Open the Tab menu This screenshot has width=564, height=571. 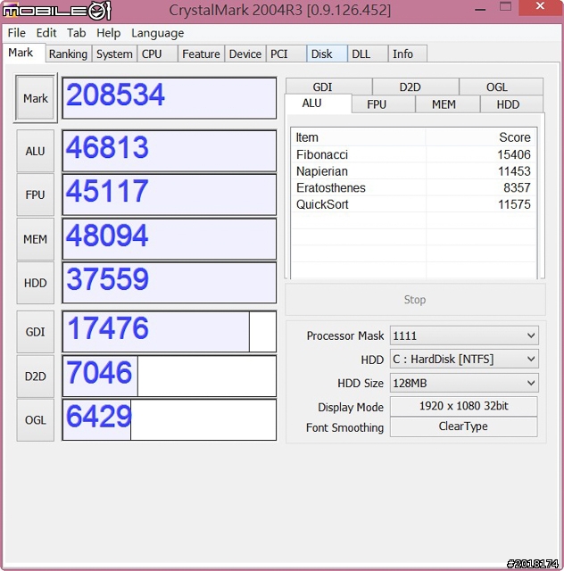[x=76, y=33]
